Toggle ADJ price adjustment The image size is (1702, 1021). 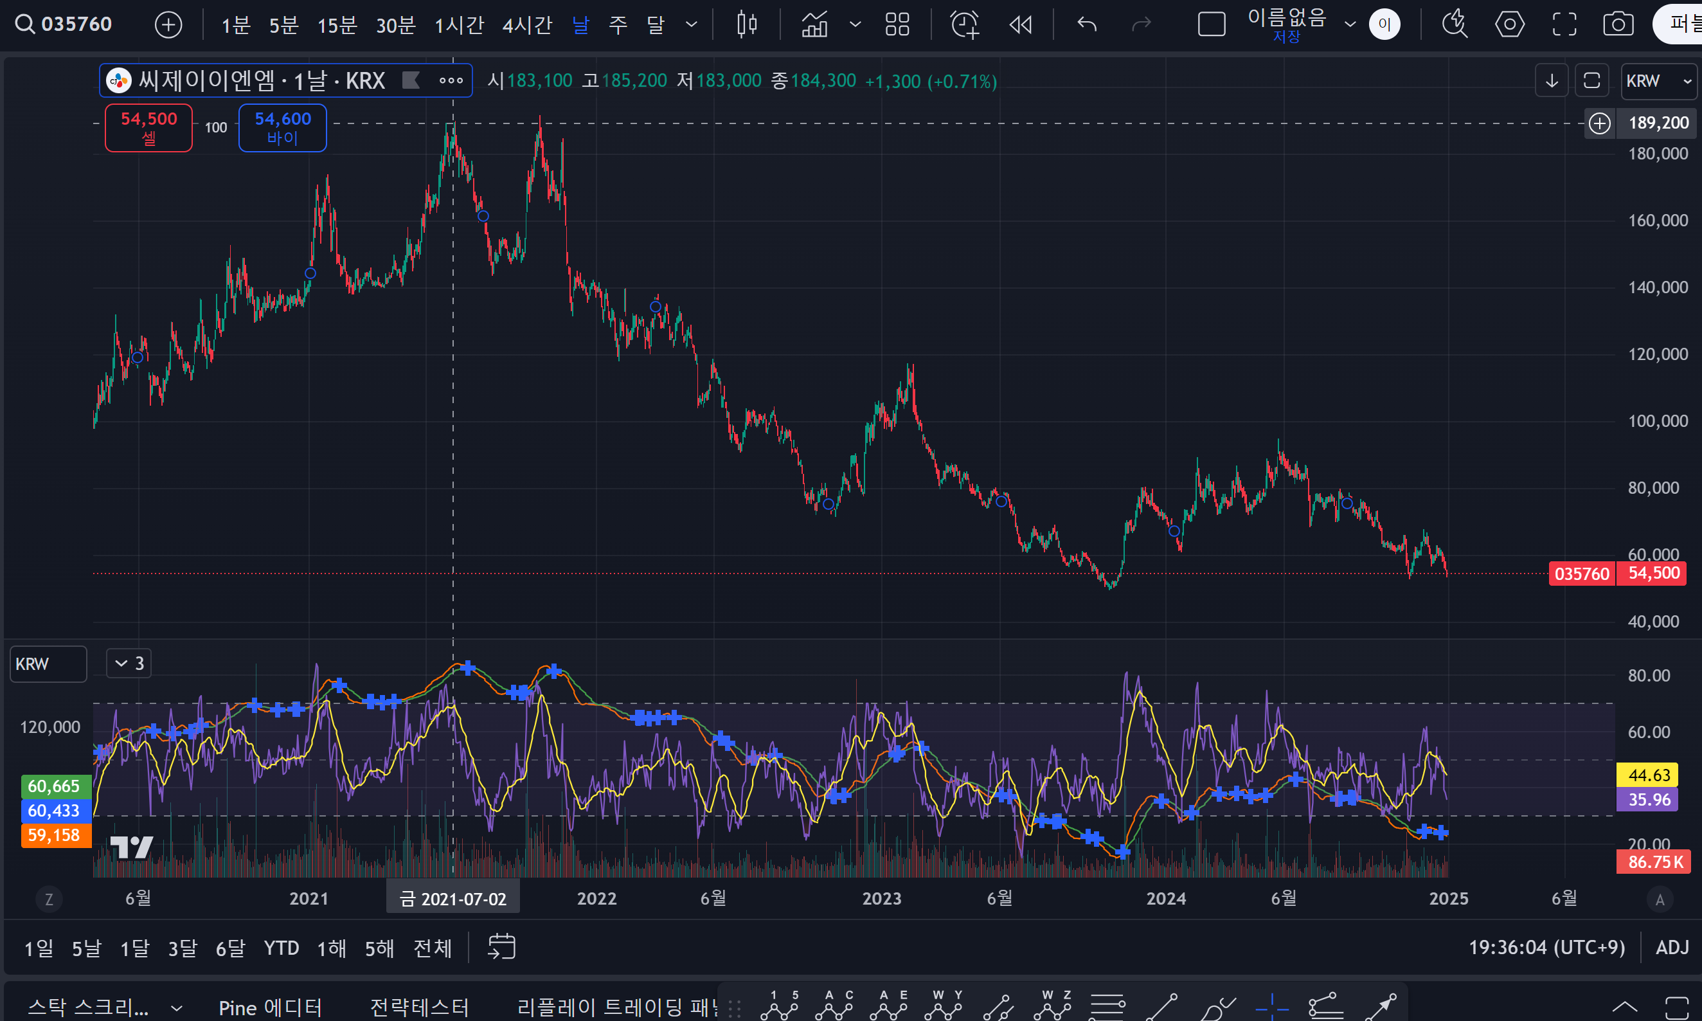1672,948
